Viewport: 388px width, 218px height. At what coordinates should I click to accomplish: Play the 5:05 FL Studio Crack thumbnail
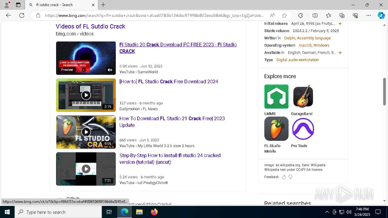point(86,132)
